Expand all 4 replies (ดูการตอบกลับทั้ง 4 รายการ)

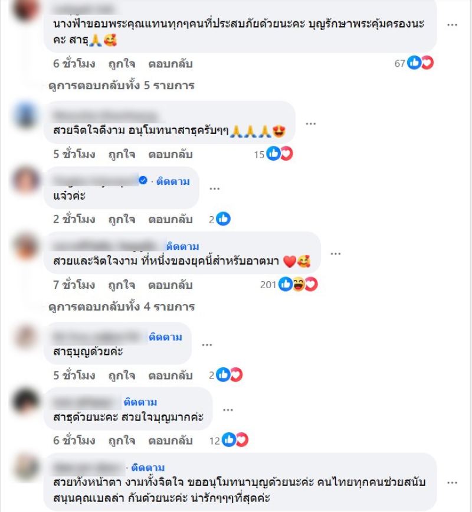point(122,306)
